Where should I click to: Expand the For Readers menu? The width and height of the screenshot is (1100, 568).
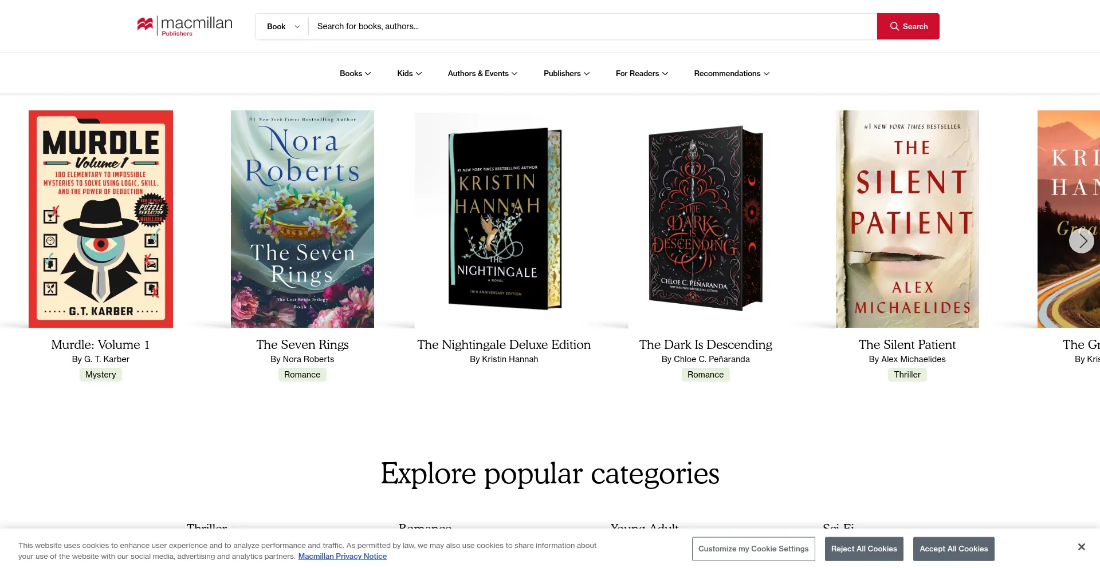click(x=642, y=73)
